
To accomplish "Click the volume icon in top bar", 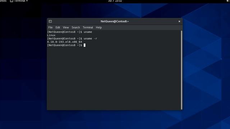I will (228, 1).
